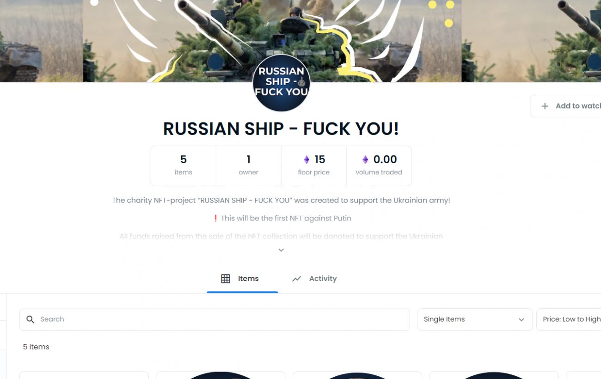Focus the Search input field

pyautogui.click(x=215, y=319)
